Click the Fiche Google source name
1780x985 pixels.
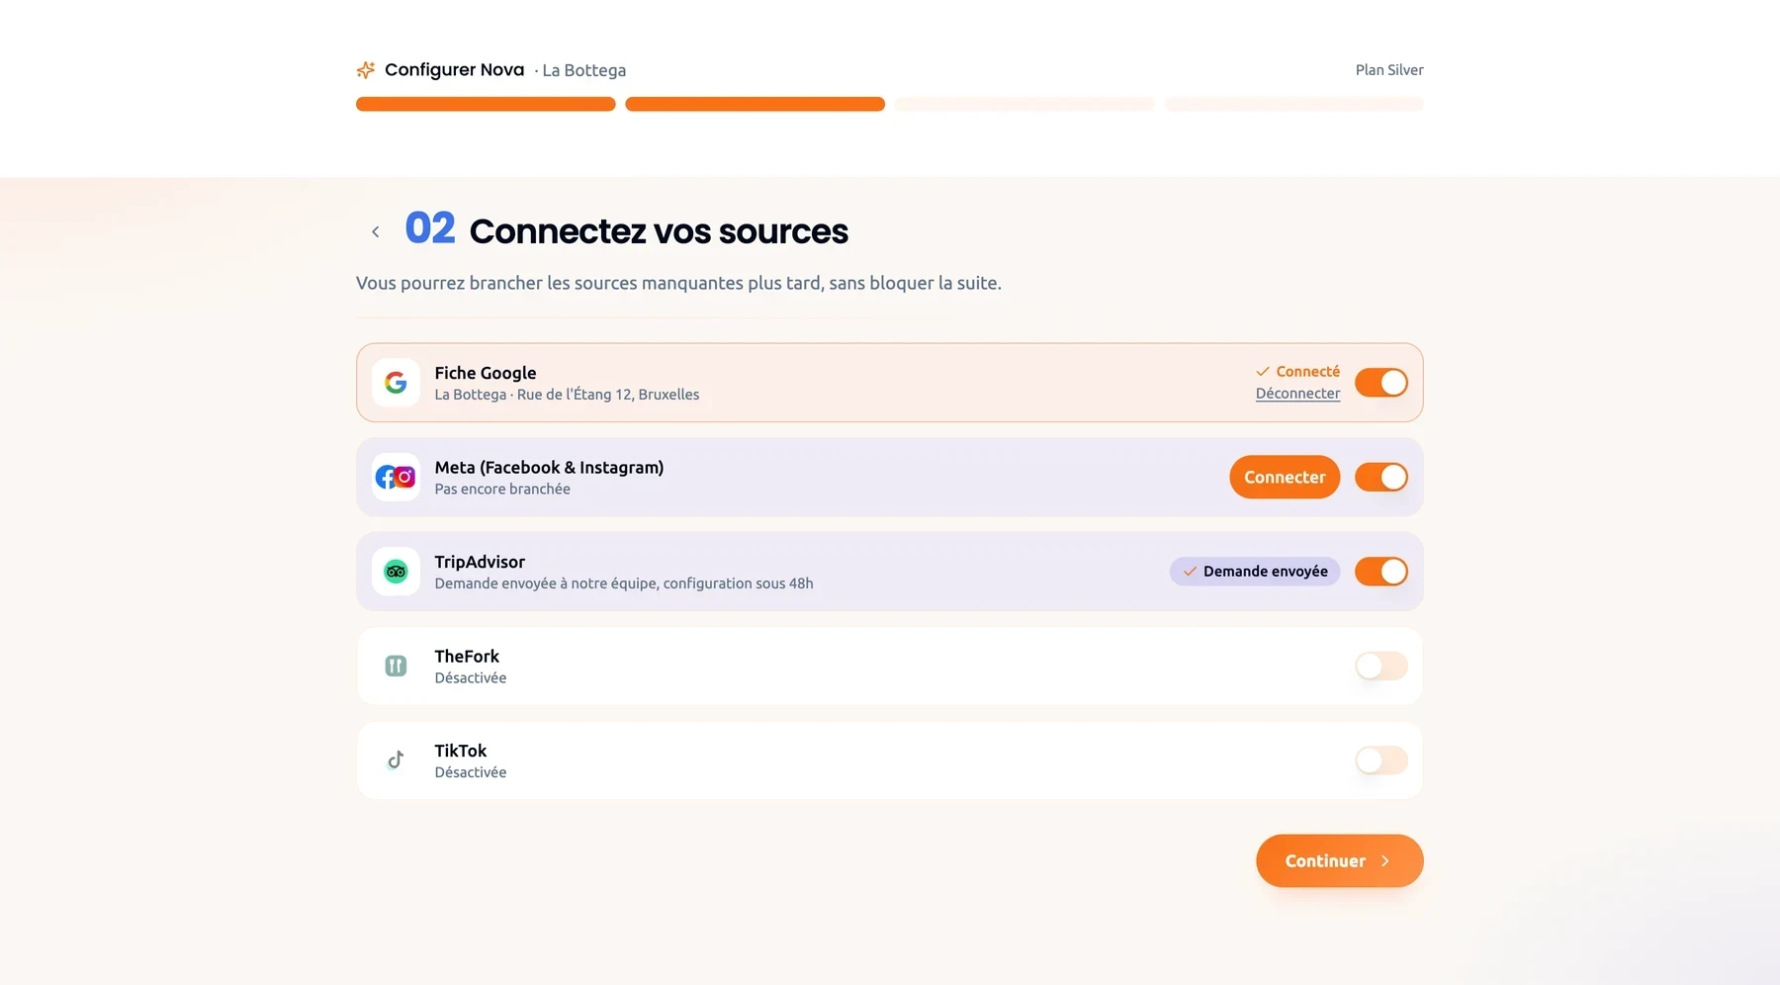click(486, 373)
